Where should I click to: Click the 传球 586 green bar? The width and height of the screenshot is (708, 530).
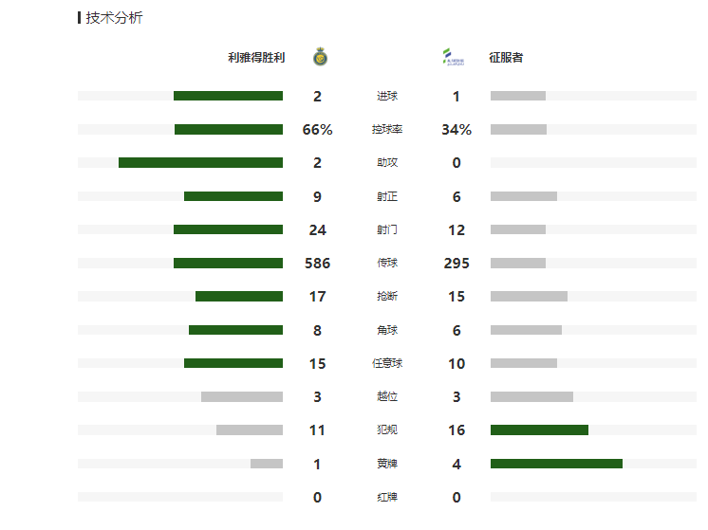pos(228,264)
